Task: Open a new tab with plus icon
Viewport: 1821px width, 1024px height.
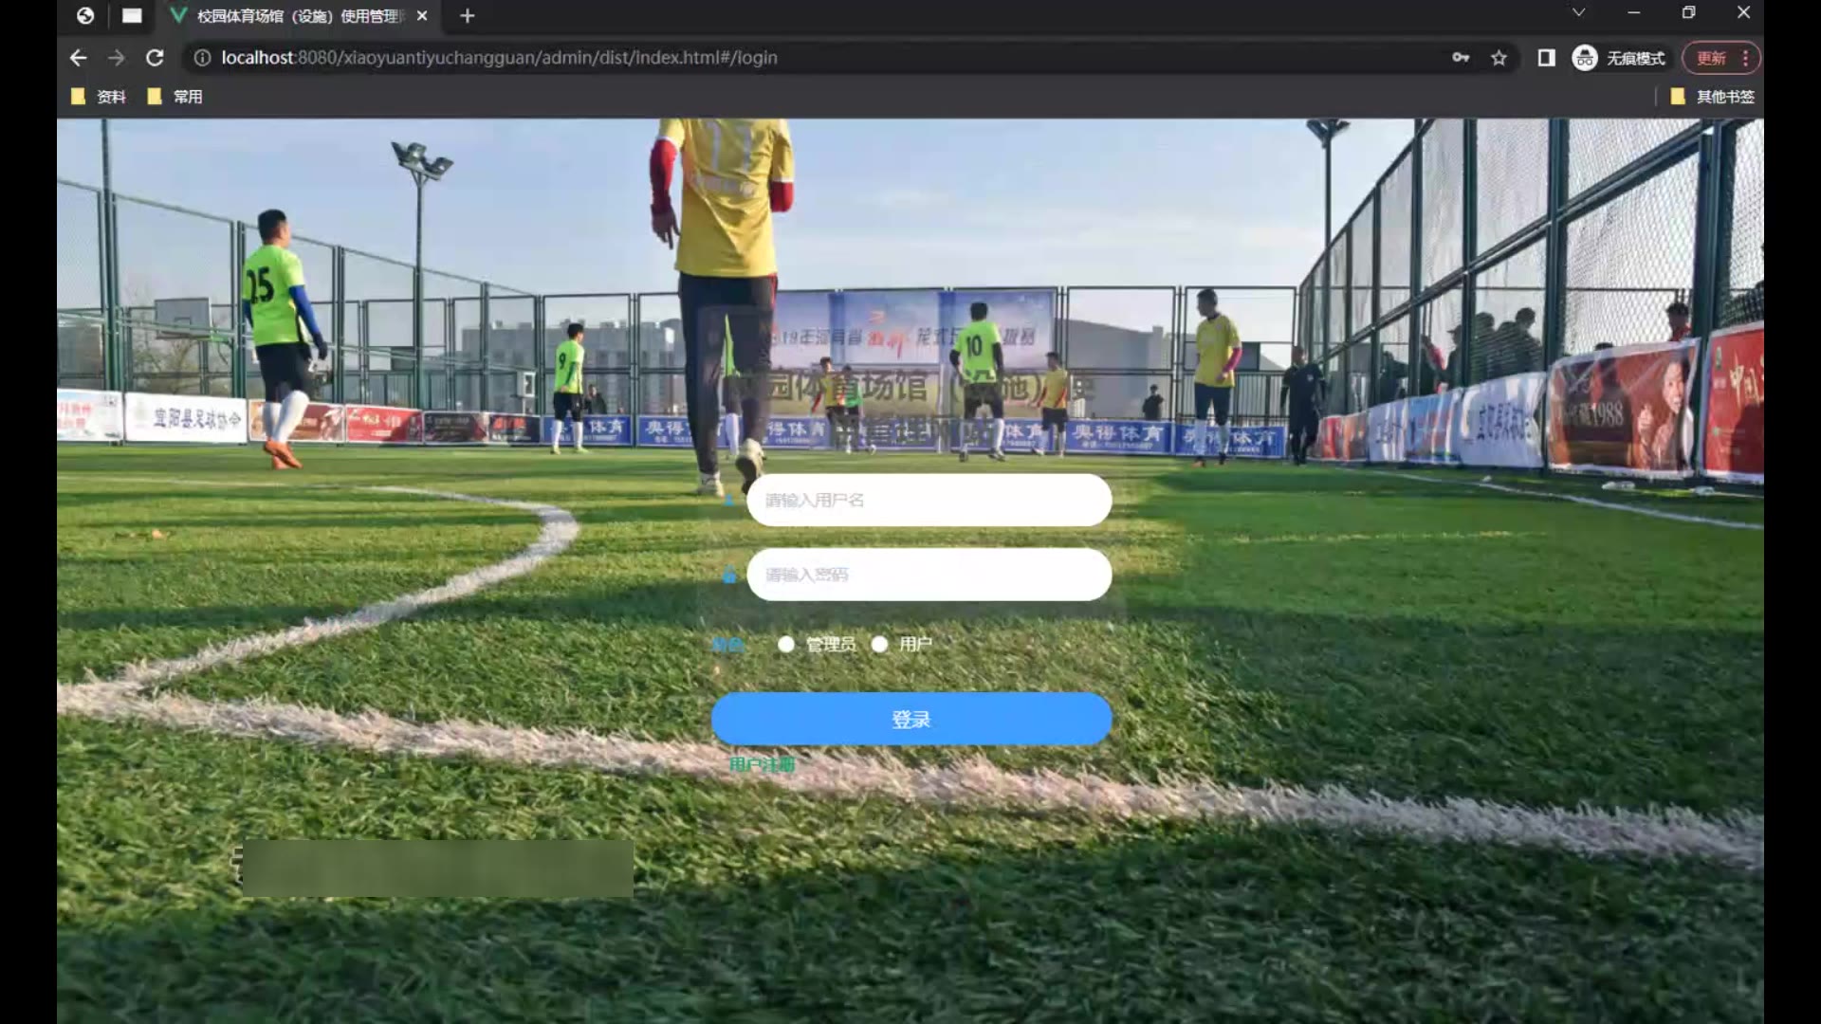Action: pos(467,16)
